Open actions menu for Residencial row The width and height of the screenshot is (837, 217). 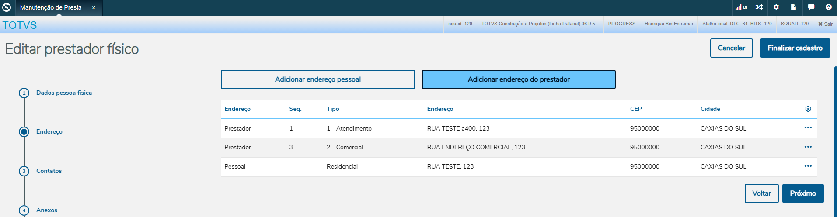(808, 166)
